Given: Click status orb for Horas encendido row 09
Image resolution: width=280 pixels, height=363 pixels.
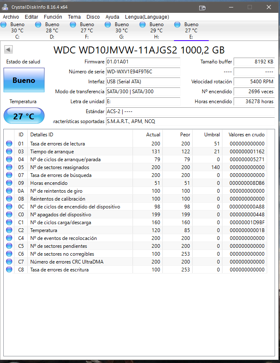Looking at the screenshot, I should [x=9, y=183].
